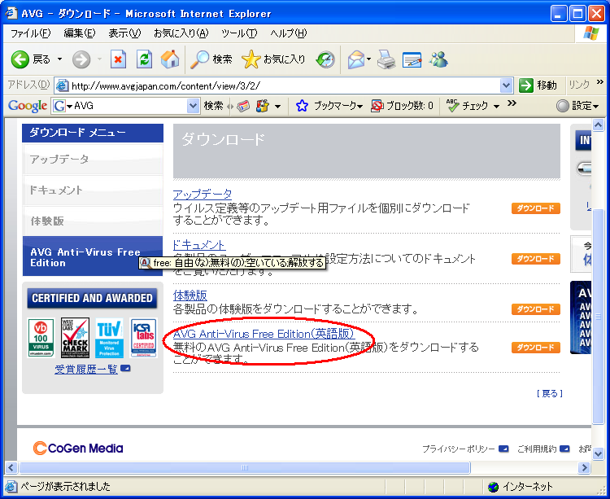The width and height of the screenshot is (610, 499).
Task: Click the Google toolbar logo
Action: (x=28, y=106)
